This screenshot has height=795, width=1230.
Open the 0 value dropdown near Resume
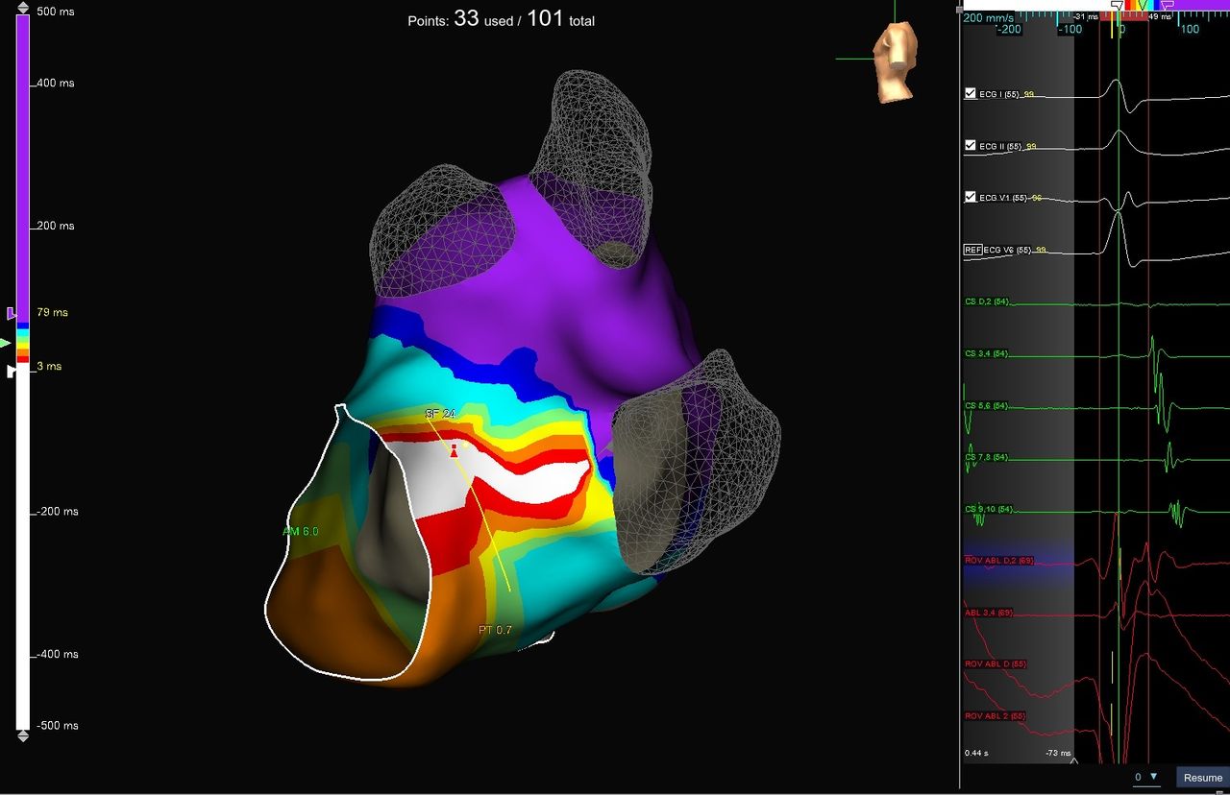[x=1146, y=777]
